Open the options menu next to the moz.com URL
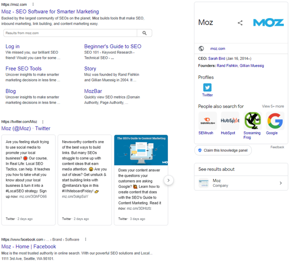The image size is (293, 264). [33, 4]
